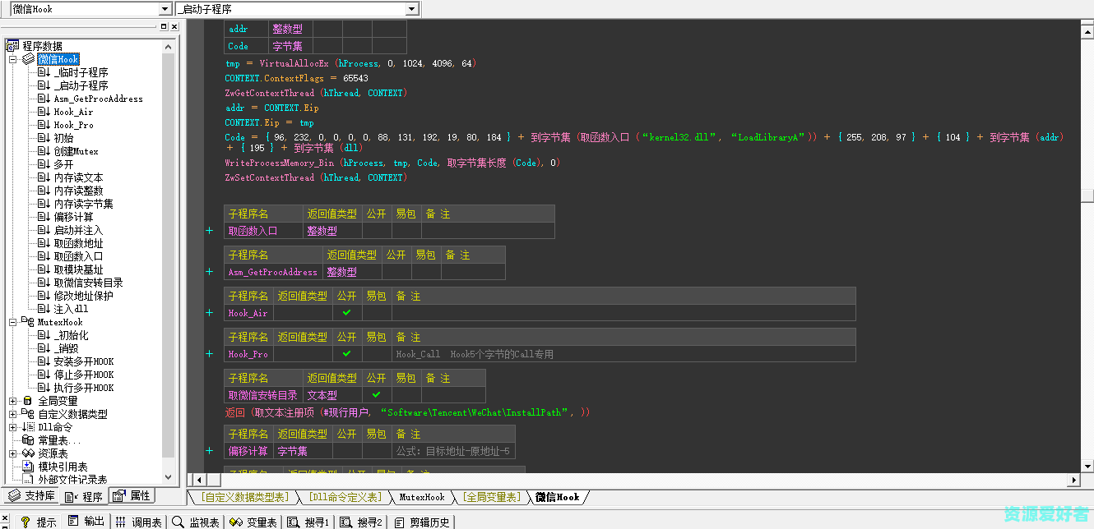Viewport: 1094px width, 529px height.
Task: Expand the 自定义数据类型 tree node
Action: click(12, 414)
